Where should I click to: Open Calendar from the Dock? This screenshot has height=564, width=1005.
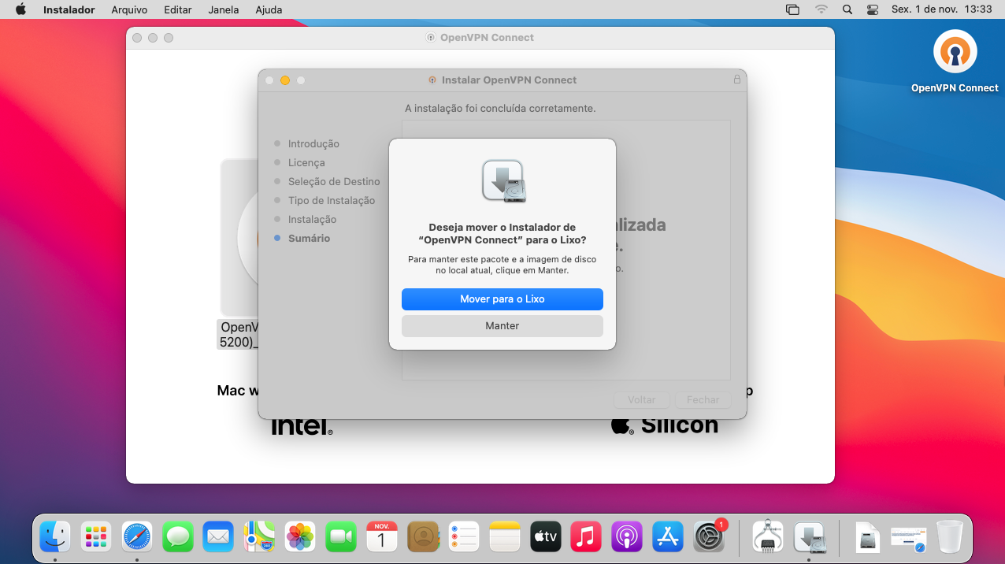pos(382,537)
